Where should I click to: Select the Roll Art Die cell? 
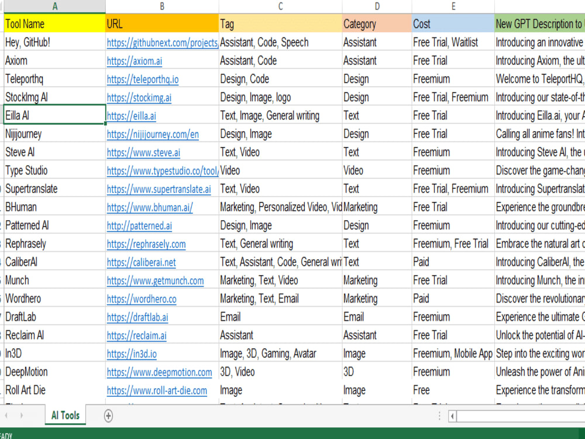55,390
